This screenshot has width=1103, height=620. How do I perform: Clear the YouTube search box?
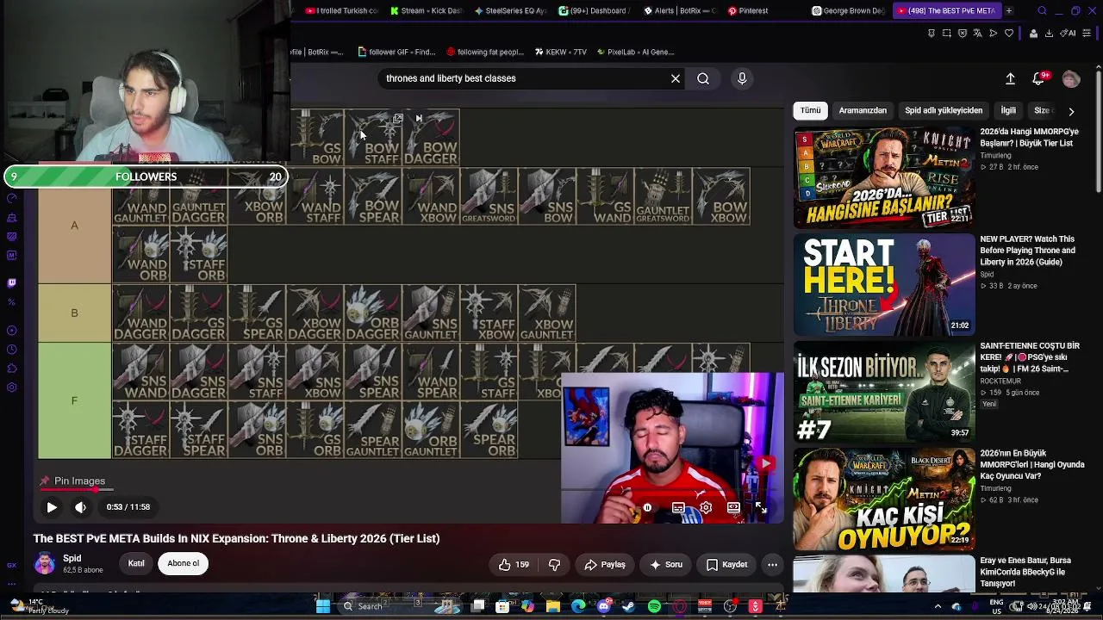click(x=676, y=78)
